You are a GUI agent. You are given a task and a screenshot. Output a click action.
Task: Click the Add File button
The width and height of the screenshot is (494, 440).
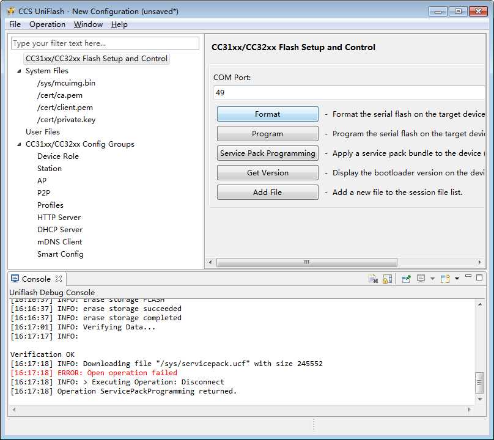[x=267, y=192]
